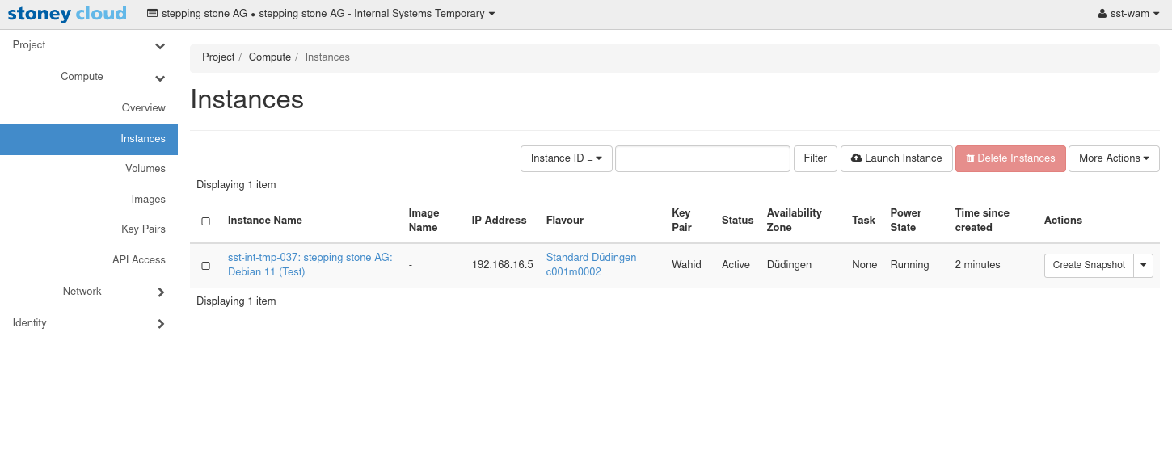Open the Overview sidebar page
This screenshot has width=1172, height=450.
[x=143, y=108]
